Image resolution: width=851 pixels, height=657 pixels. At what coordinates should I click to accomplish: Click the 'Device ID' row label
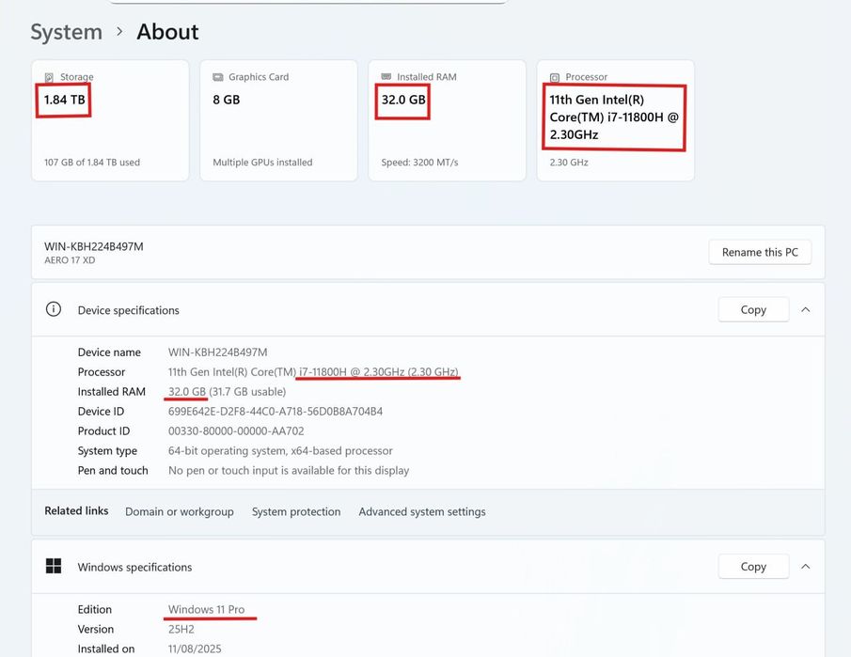(x=101, y=412)
